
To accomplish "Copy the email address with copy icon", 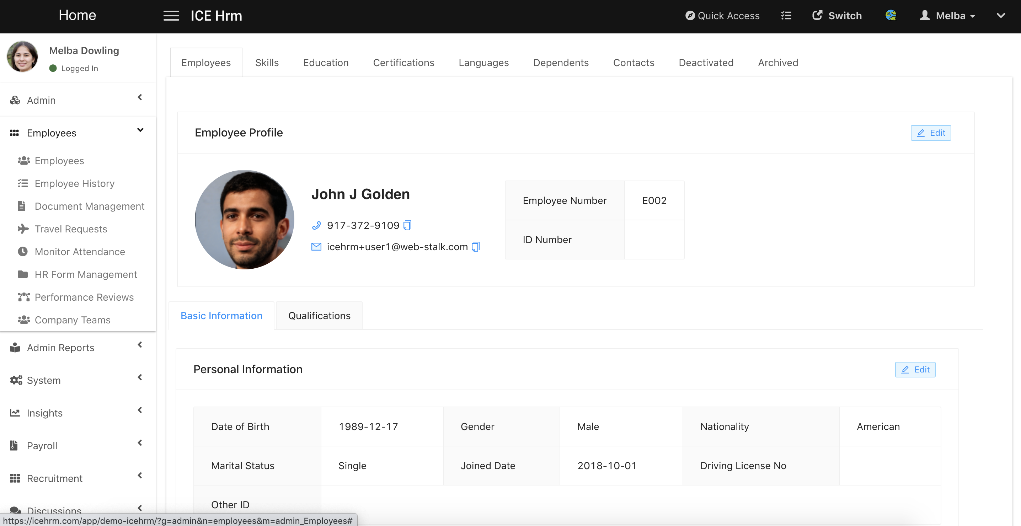I will (476, 247).
